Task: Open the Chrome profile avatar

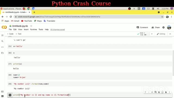Action: click(x=167, y=17)
